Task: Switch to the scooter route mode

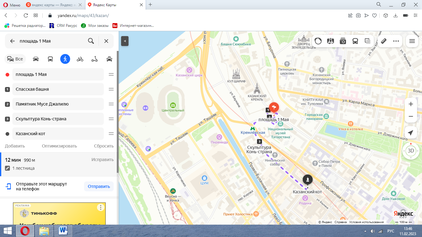Action: (95, 59)
